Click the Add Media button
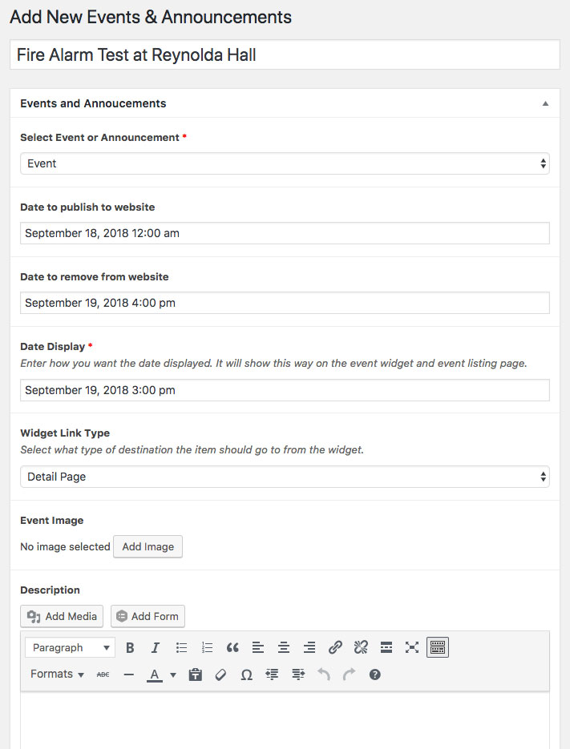The height and width of the screenshot is (749, 570). [62, 616]
